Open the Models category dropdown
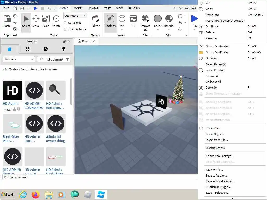The width and height of the screenshot is (267, 200). click(19, 59)
